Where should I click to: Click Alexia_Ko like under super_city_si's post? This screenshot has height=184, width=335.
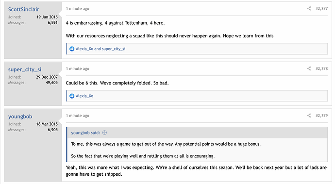pos(84,96)
